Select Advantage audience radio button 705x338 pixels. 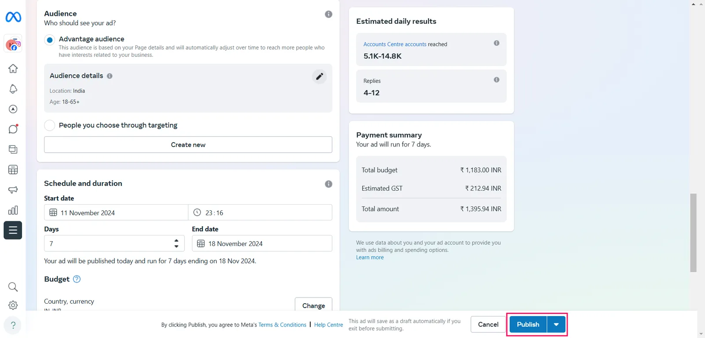pyautogui.click(x=50, y=40)
